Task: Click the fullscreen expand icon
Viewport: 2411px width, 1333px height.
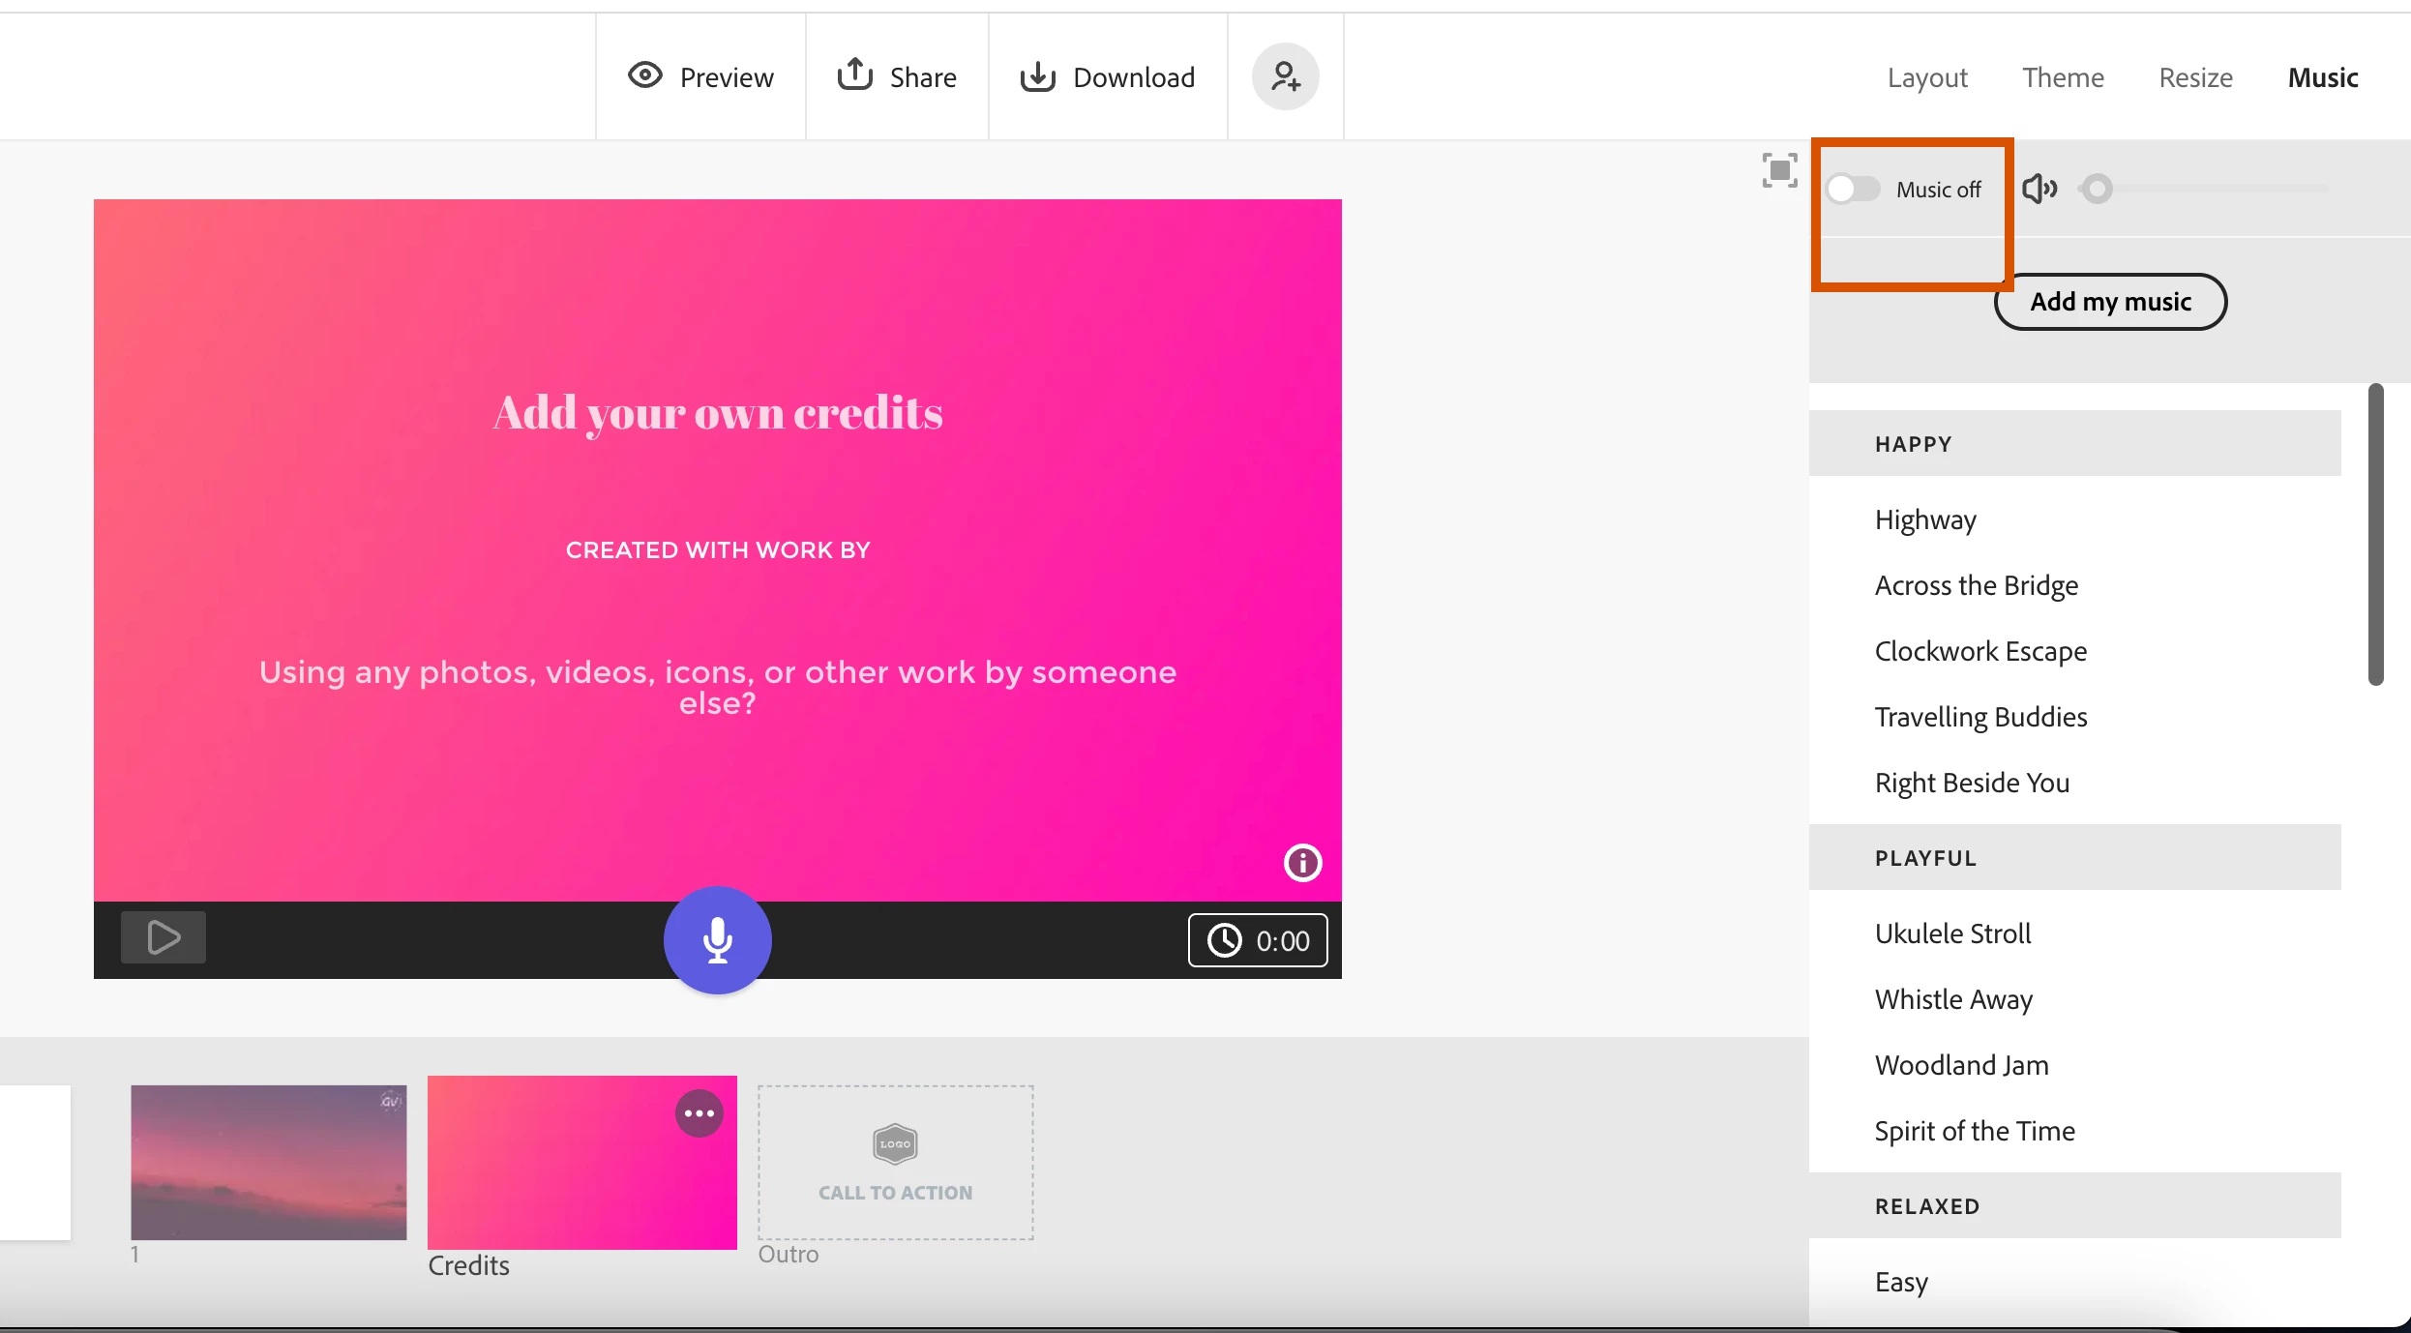Action: [x=1779, y=171]
